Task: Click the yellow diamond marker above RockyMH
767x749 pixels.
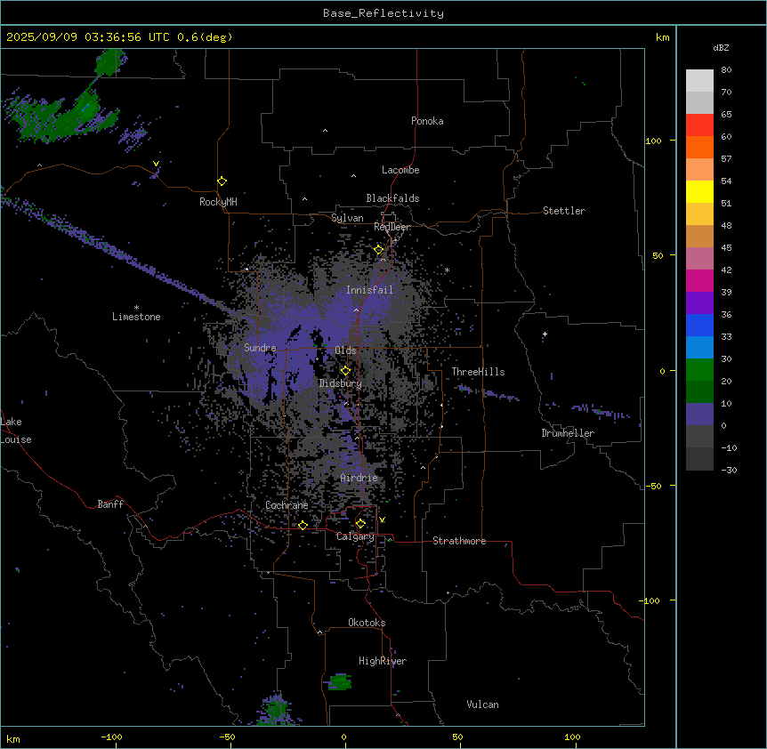Action: pos(222,181)
